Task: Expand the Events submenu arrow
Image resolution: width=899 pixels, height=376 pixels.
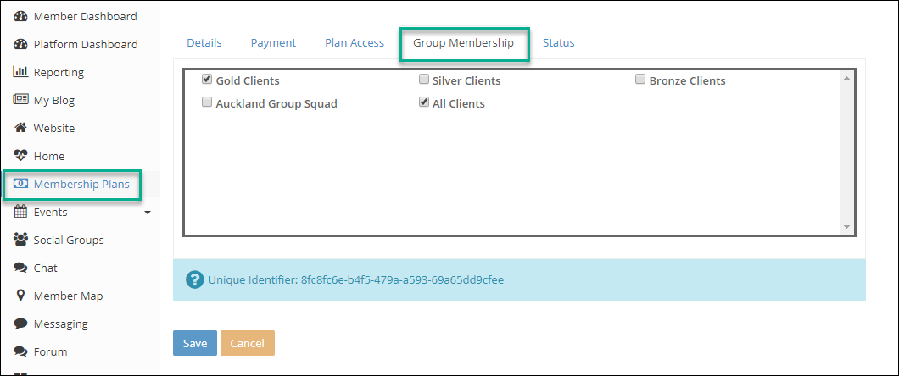Action: pyautogui.click(x=148, y=213)
